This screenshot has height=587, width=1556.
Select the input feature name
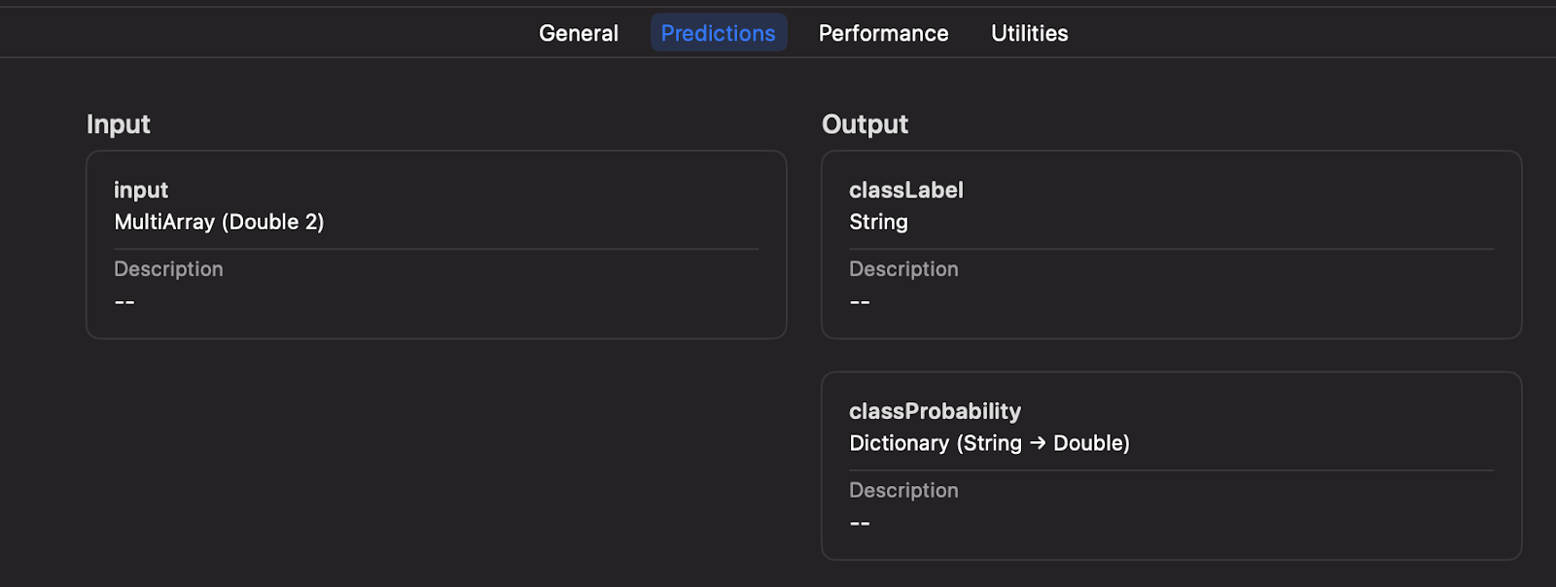(141, 190)
